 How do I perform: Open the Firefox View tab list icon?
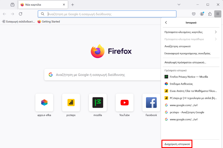[x=12, y=5]
